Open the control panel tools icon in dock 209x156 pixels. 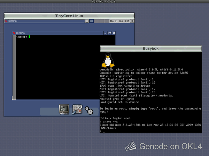[77, 110]
